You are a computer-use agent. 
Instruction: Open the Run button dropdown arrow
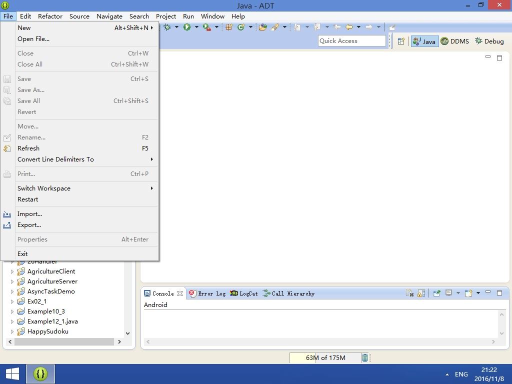pyautogui.click(x=196, y=27)
